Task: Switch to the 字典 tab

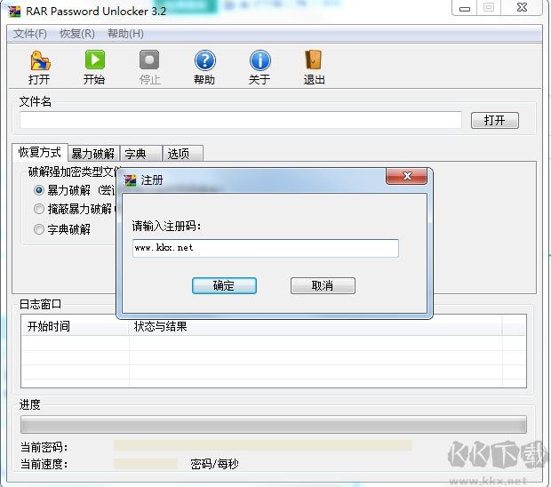Action: [141, 154]
